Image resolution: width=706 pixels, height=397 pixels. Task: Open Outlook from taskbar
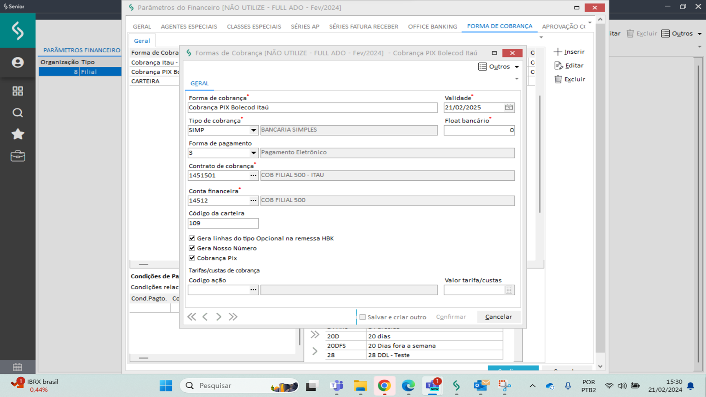click(x=481, y=385)
